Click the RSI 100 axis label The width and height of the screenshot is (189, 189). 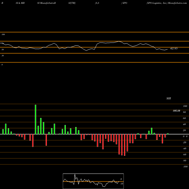(x=3, y=34)
